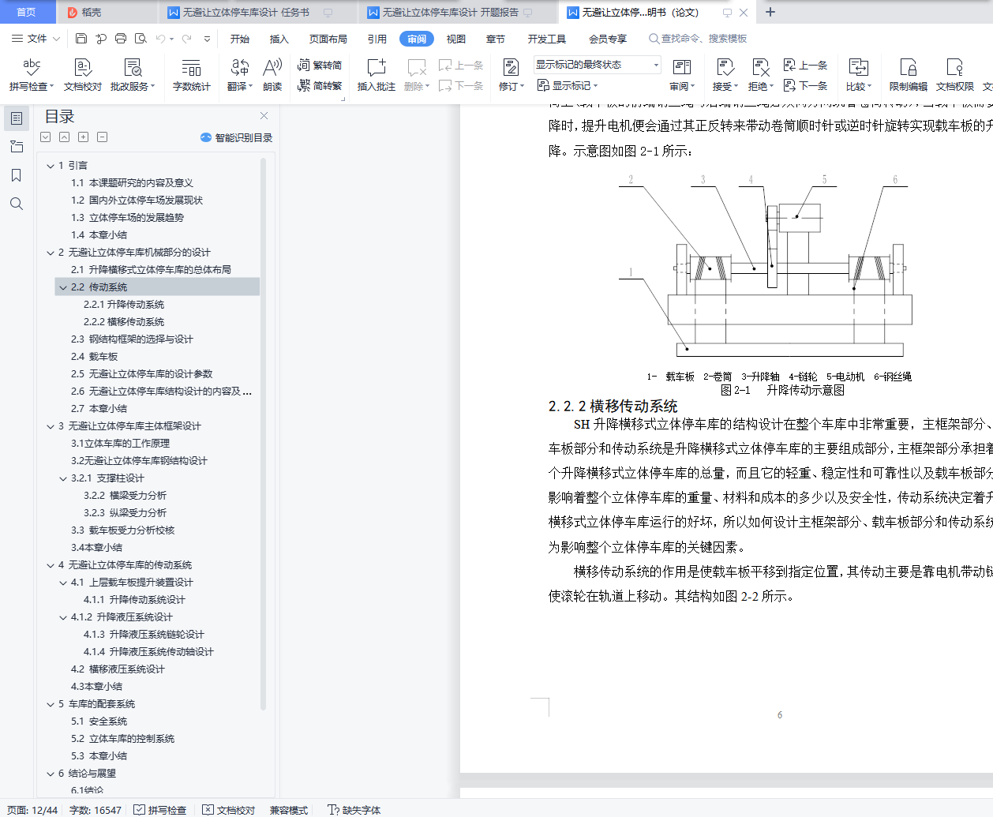Go to previous revision (上一条) beside 接受
The height and width of the screenshot is (817, 993).
tap(805, 65)
